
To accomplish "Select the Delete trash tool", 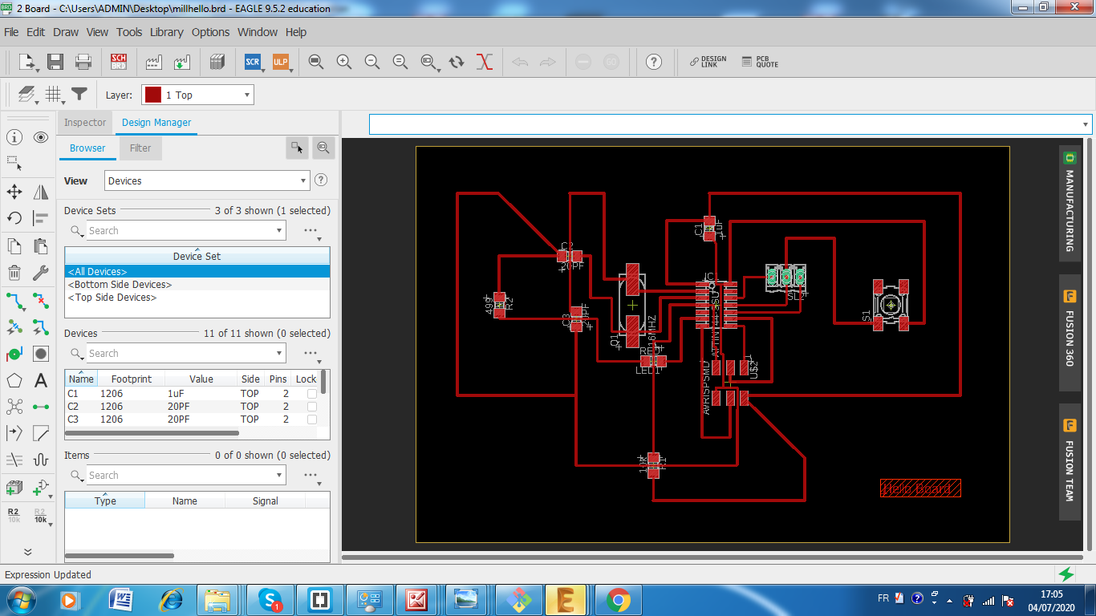I will click(14, 274).
